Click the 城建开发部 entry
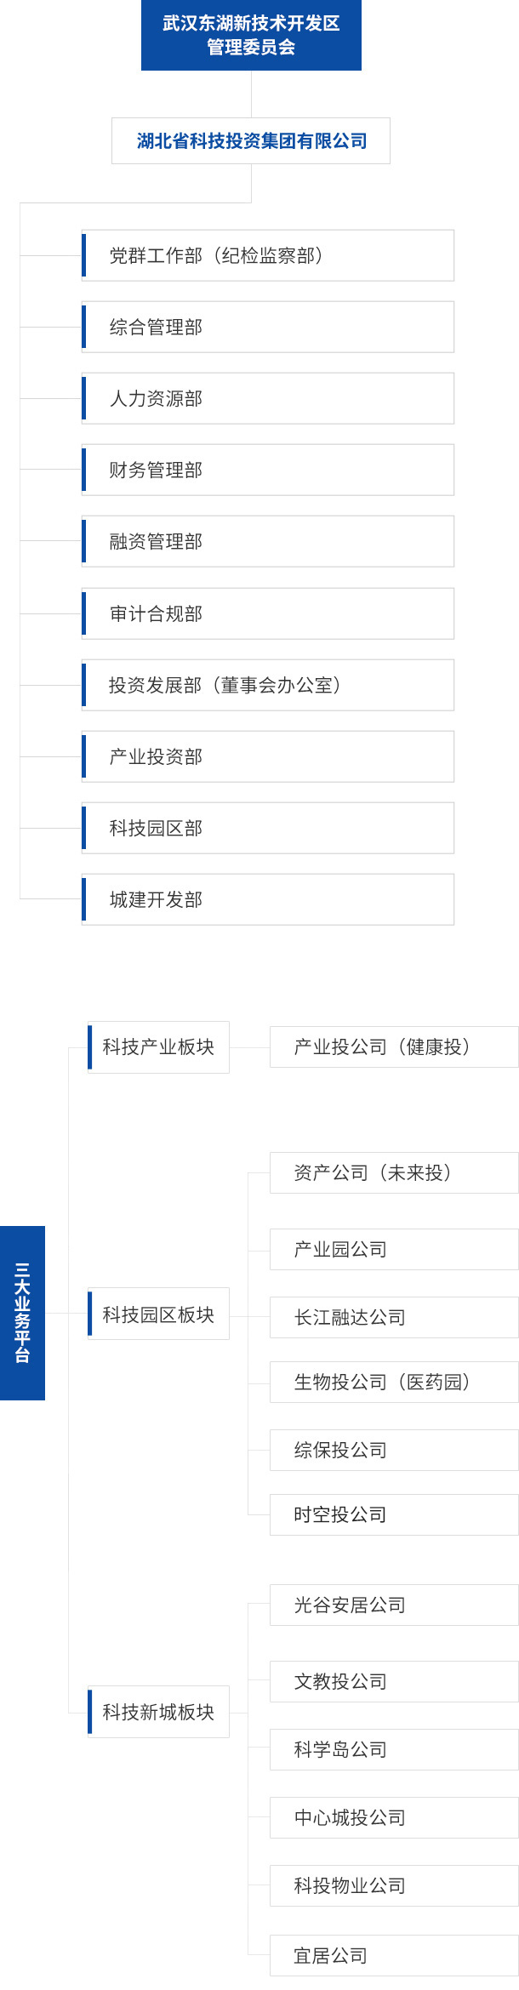 point(267,899)
